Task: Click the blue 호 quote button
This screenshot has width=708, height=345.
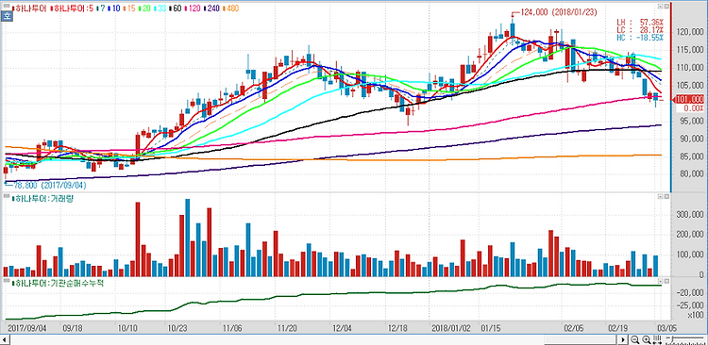Action: tap(7, 16)
